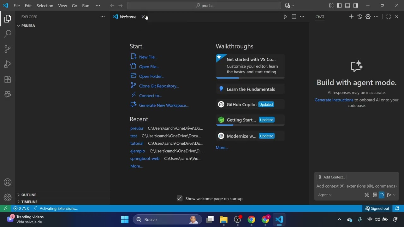The image size is (404, 227).
Task: Open the Agent mode dropdown
Action: pos(325,195)
